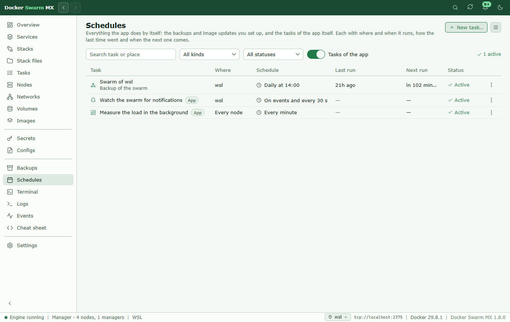Click the clock icon next to Every minute
This screenshot has width=510, height=322.
click(259, 113)
